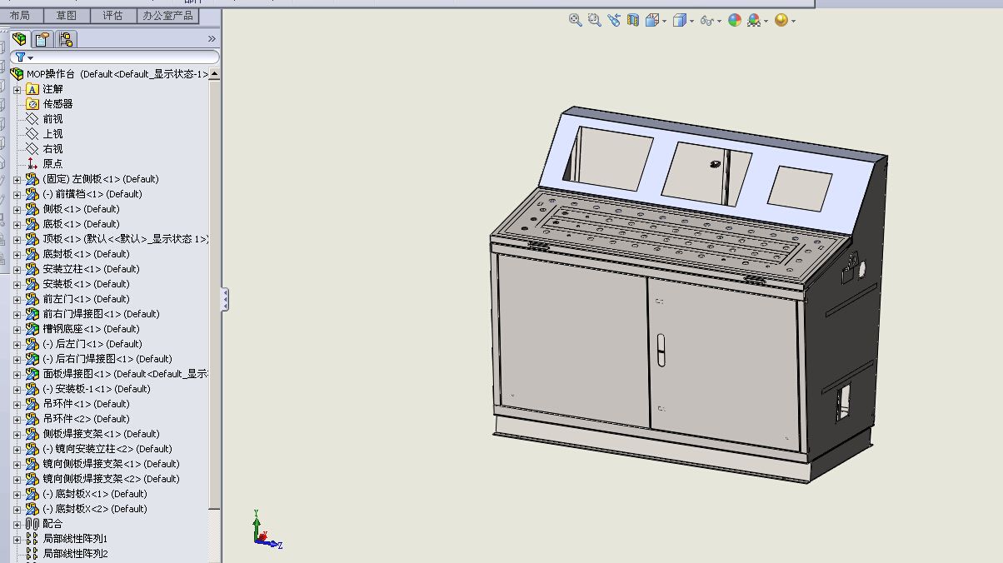Click the MOP操作台 assembly icon at tree top
This screenshot has width=1003, height=563.
click(x=17, y=74)
